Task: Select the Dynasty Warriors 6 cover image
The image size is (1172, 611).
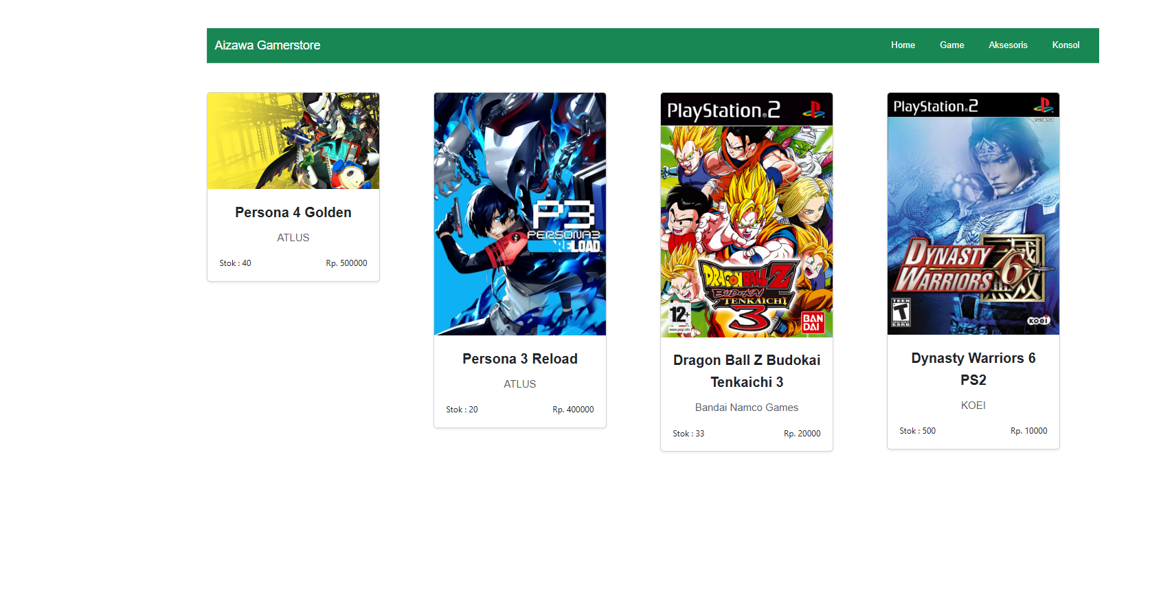Action: click(973, 214)
